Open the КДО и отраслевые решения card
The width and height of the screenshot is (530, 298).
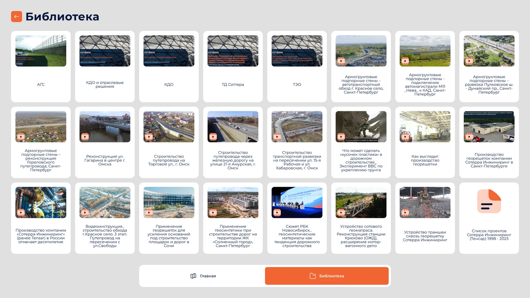pos(105,67)
